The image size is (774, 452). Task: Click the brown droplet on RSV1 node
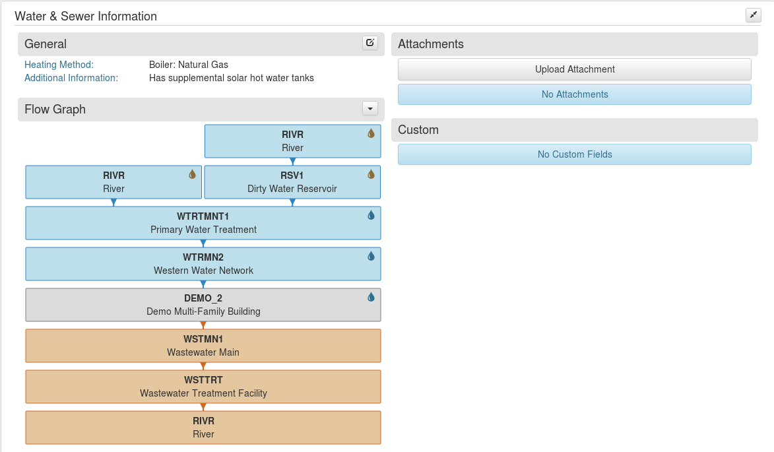point(371,174)
